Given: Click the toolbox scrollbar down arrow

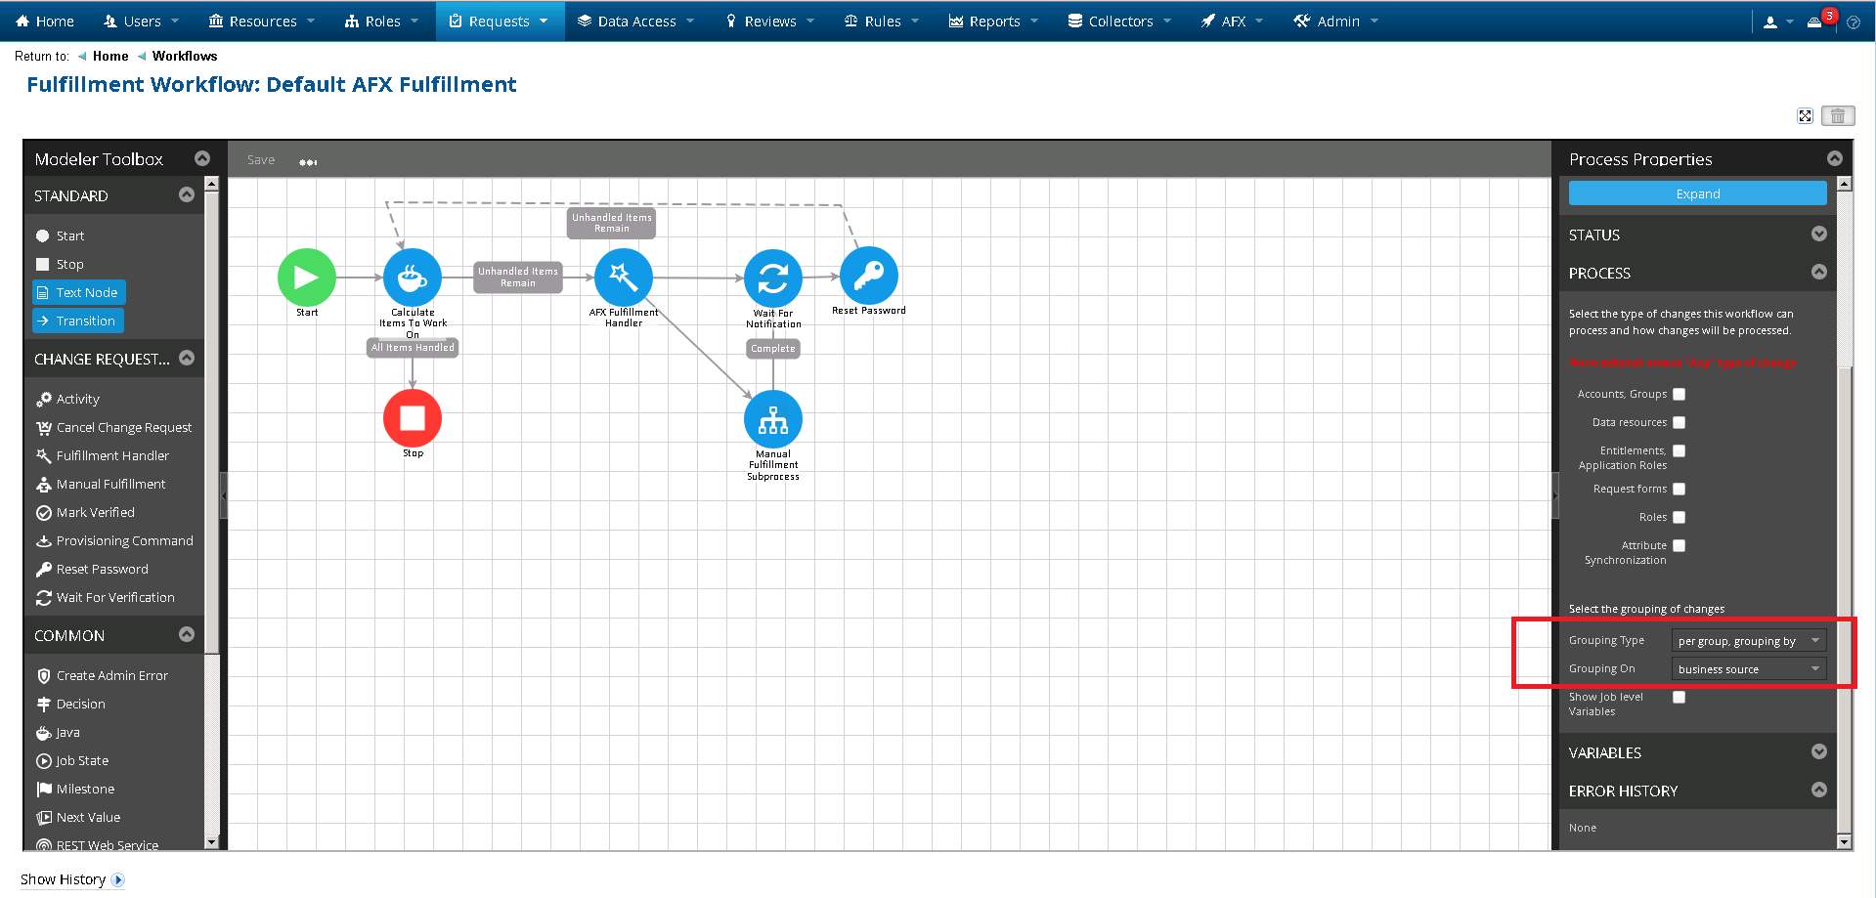Looking at the screenshot, I should click(x=211, y=841).
